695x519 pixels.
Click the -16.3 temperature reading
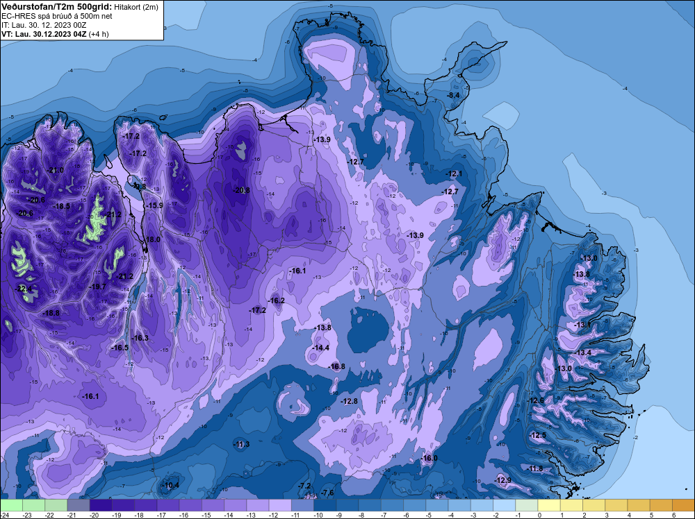pyautogui.click(x=140, y=338)
